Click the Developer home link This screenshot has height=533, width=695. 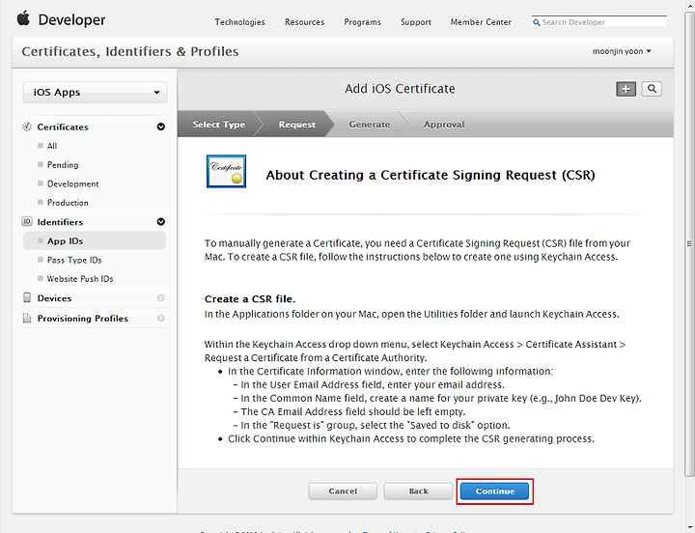[x=71, y=20]
